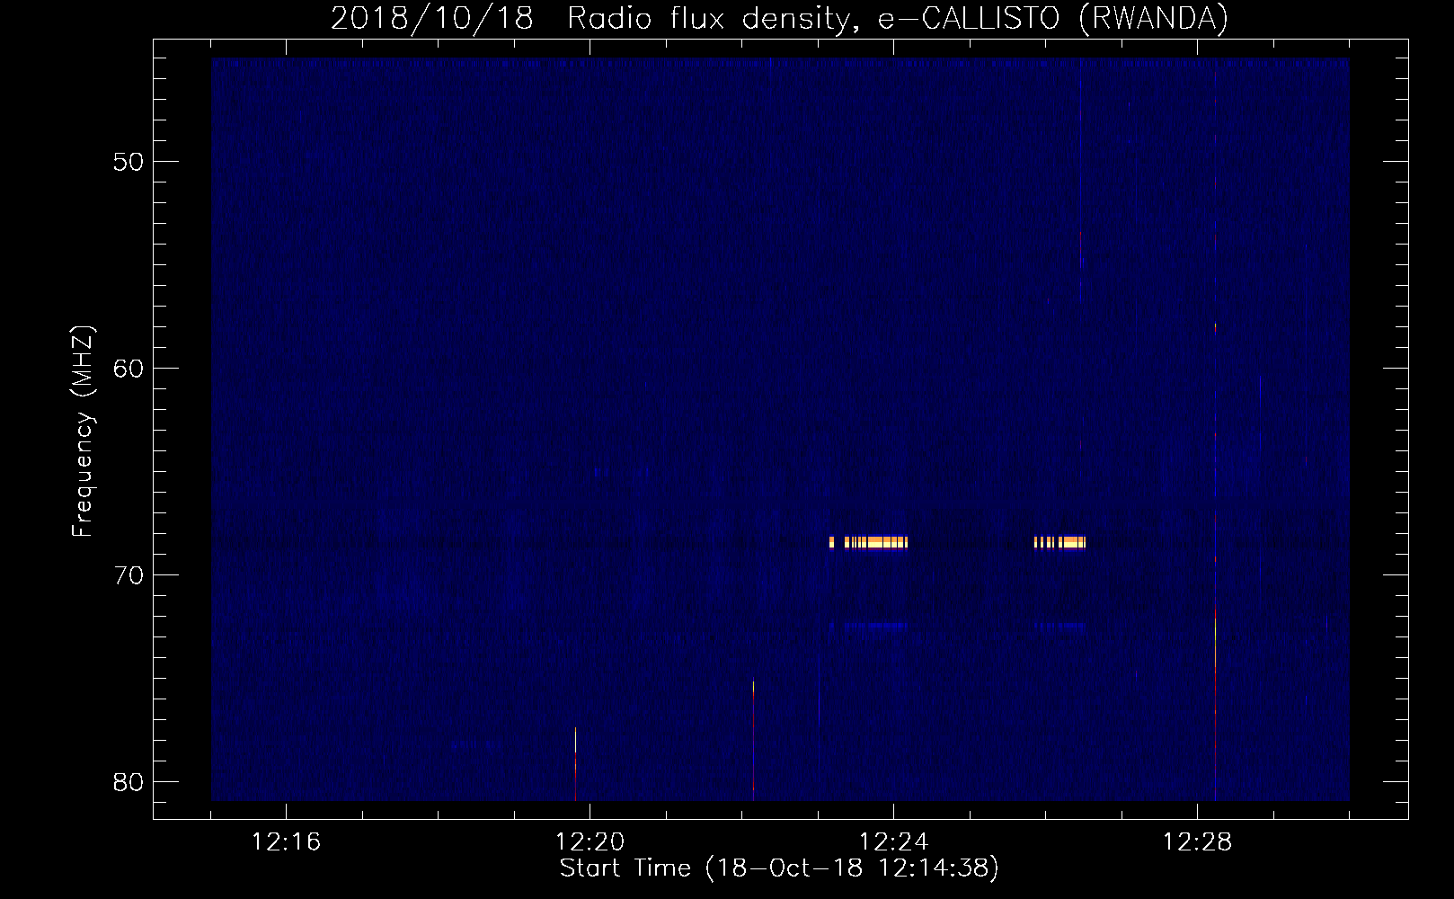Screen dimensions: 1454x899
Task: Click the 60 MHz frequency tick label
Action: pos(128,369)
